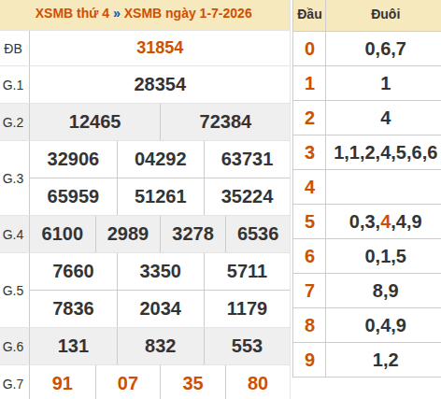Click G.3 number 51261
Viewport: 441px width, 399px height.
pyautogui.click(x=161, y=196)
